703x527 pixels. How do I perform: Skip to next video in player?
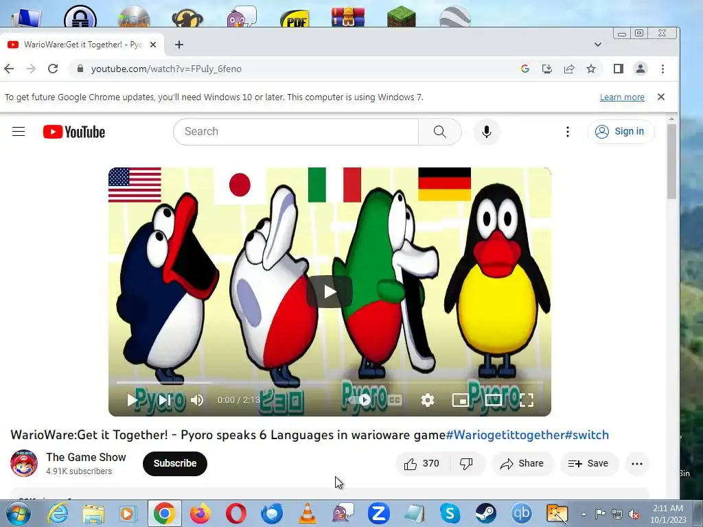click(x=165, y=400)
